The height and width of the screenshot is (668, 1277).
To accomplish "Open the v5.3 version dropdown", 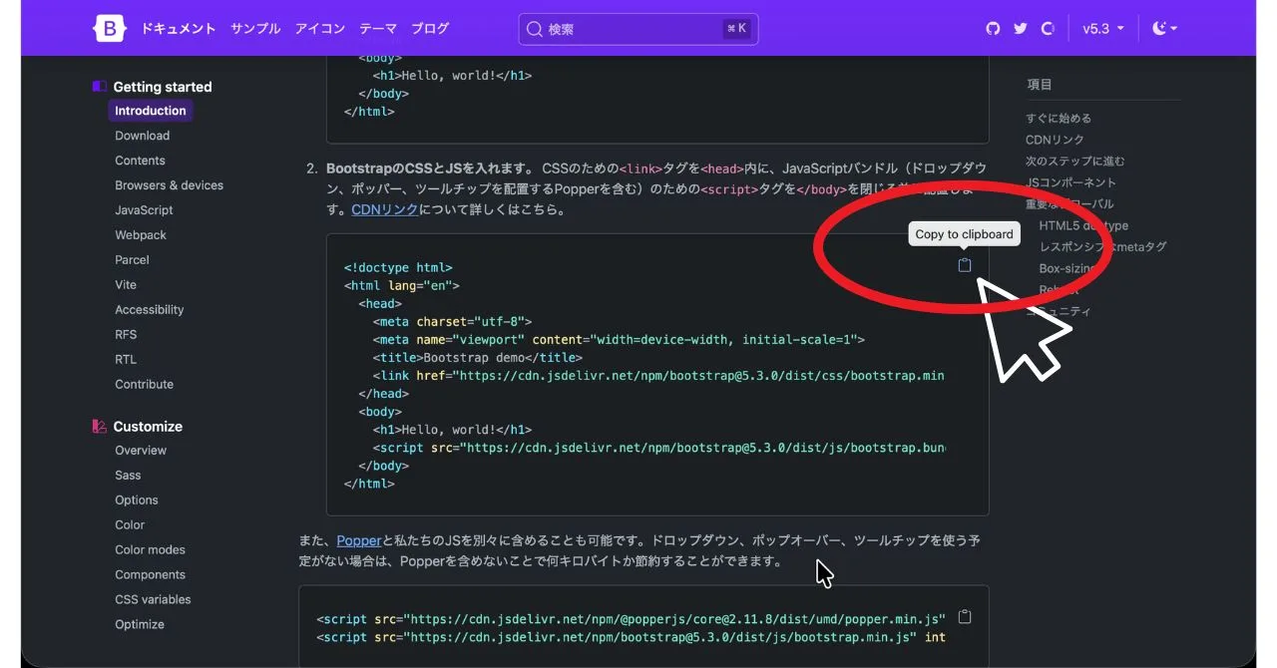I will point(1102,29).
